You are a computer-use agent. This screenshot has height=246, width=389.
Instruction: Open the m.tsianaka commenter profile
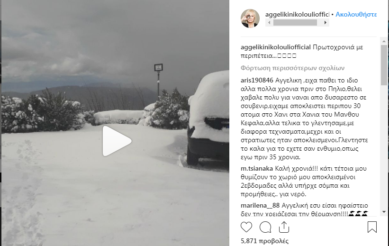pyautogui.click(x=257, y=169)
